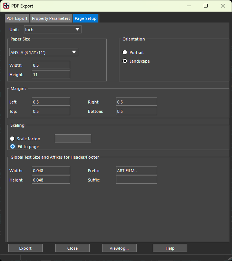Open the Property Parameters tab
The image size is (232, 261).
51,18
